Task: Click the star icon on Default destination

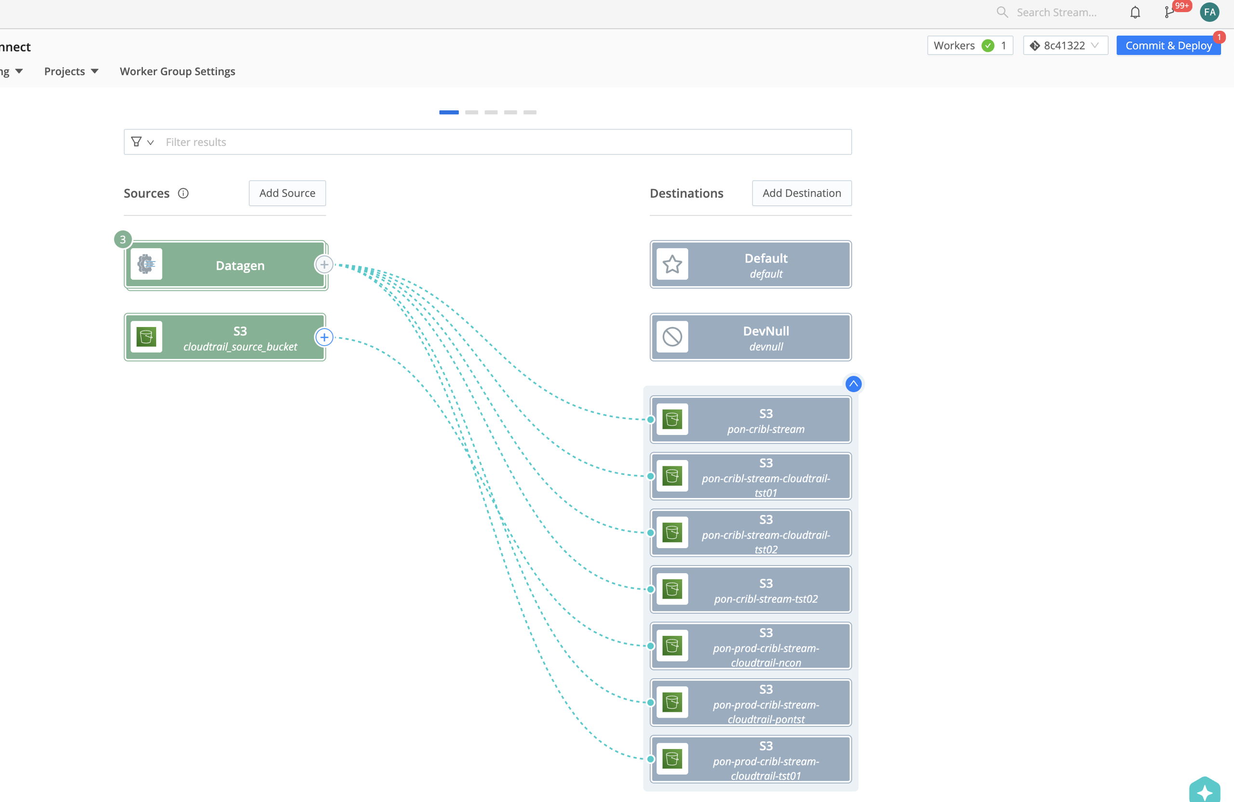Action: click(x=672, y=264)
